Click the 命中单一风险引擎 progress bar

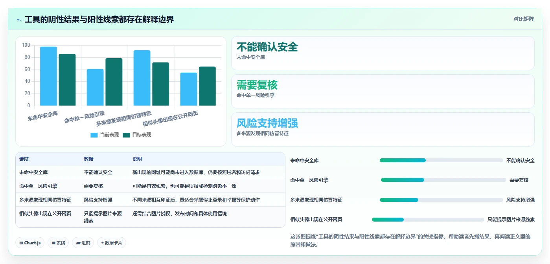pyautogui.click(x=443, y=180)
